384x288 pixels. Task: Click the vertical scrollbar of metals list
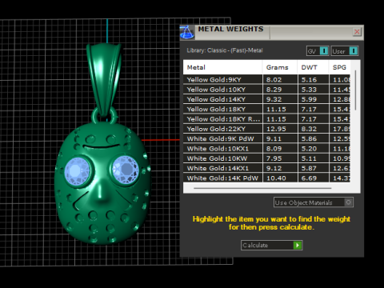tap(355, 90)
